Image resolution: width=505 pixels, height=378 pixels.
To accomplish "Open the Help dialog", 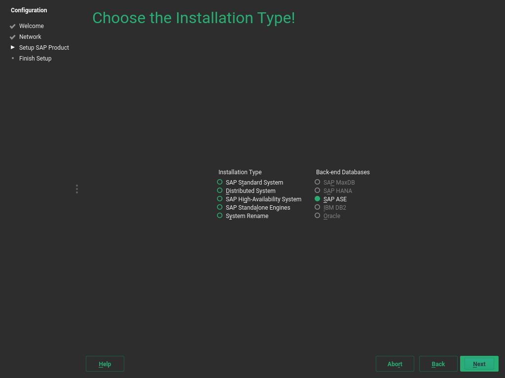I will click(x=105, y=364).
